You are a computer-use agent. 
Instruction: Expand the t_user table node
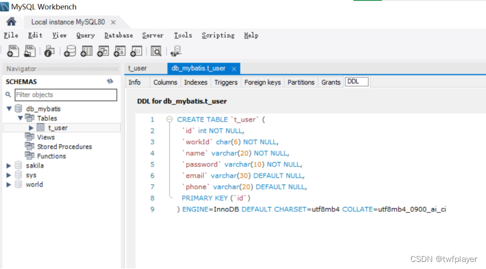coord(31,127)
